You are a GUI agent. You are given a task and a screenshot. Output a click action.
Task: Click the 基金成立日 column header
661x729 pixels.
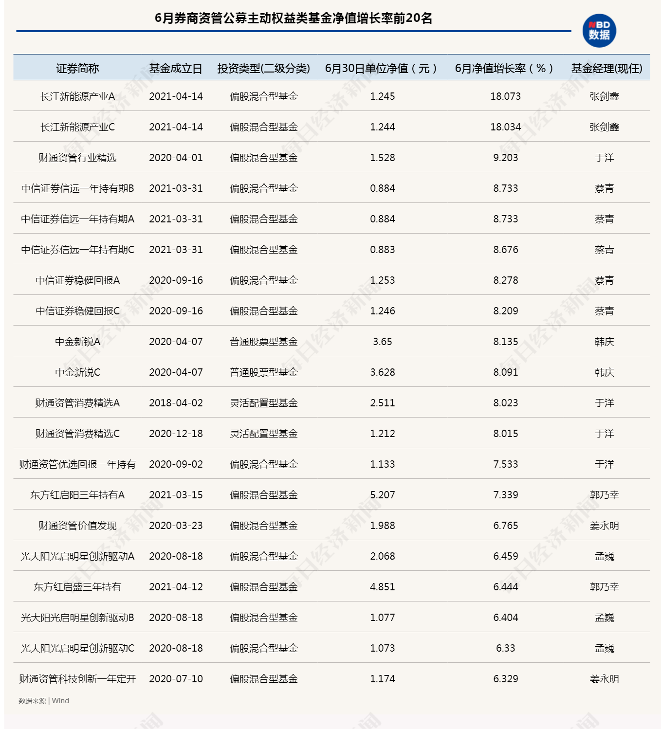point(176,69)
